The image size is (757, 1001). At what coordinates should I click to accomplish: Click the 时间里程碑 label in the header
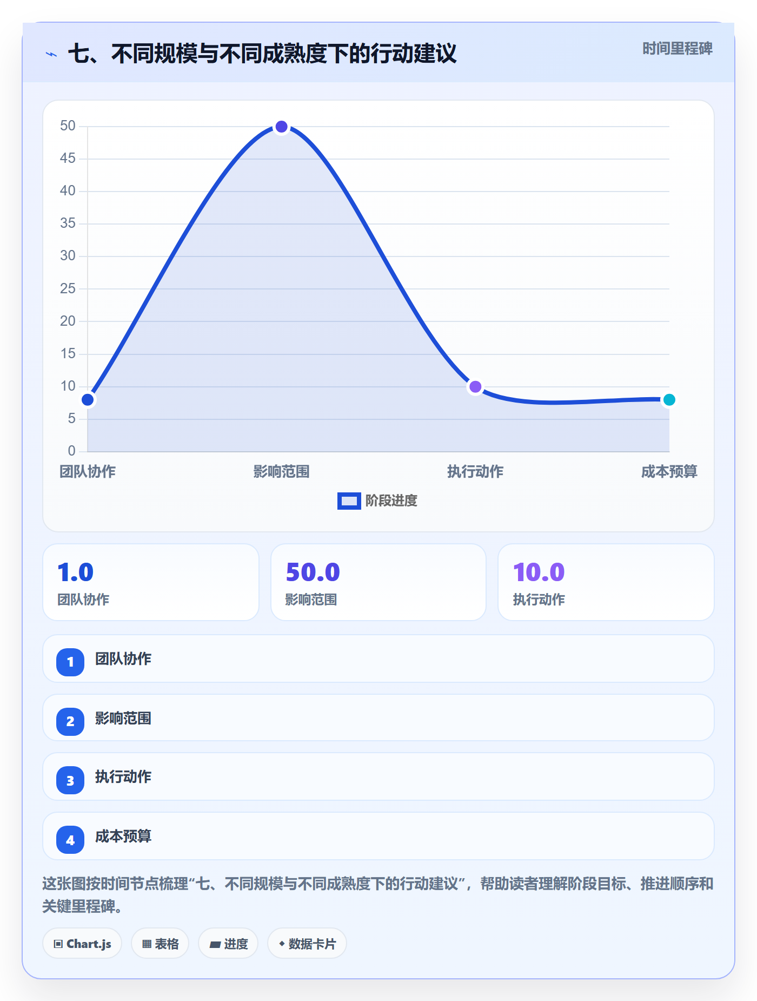[678, 49]
